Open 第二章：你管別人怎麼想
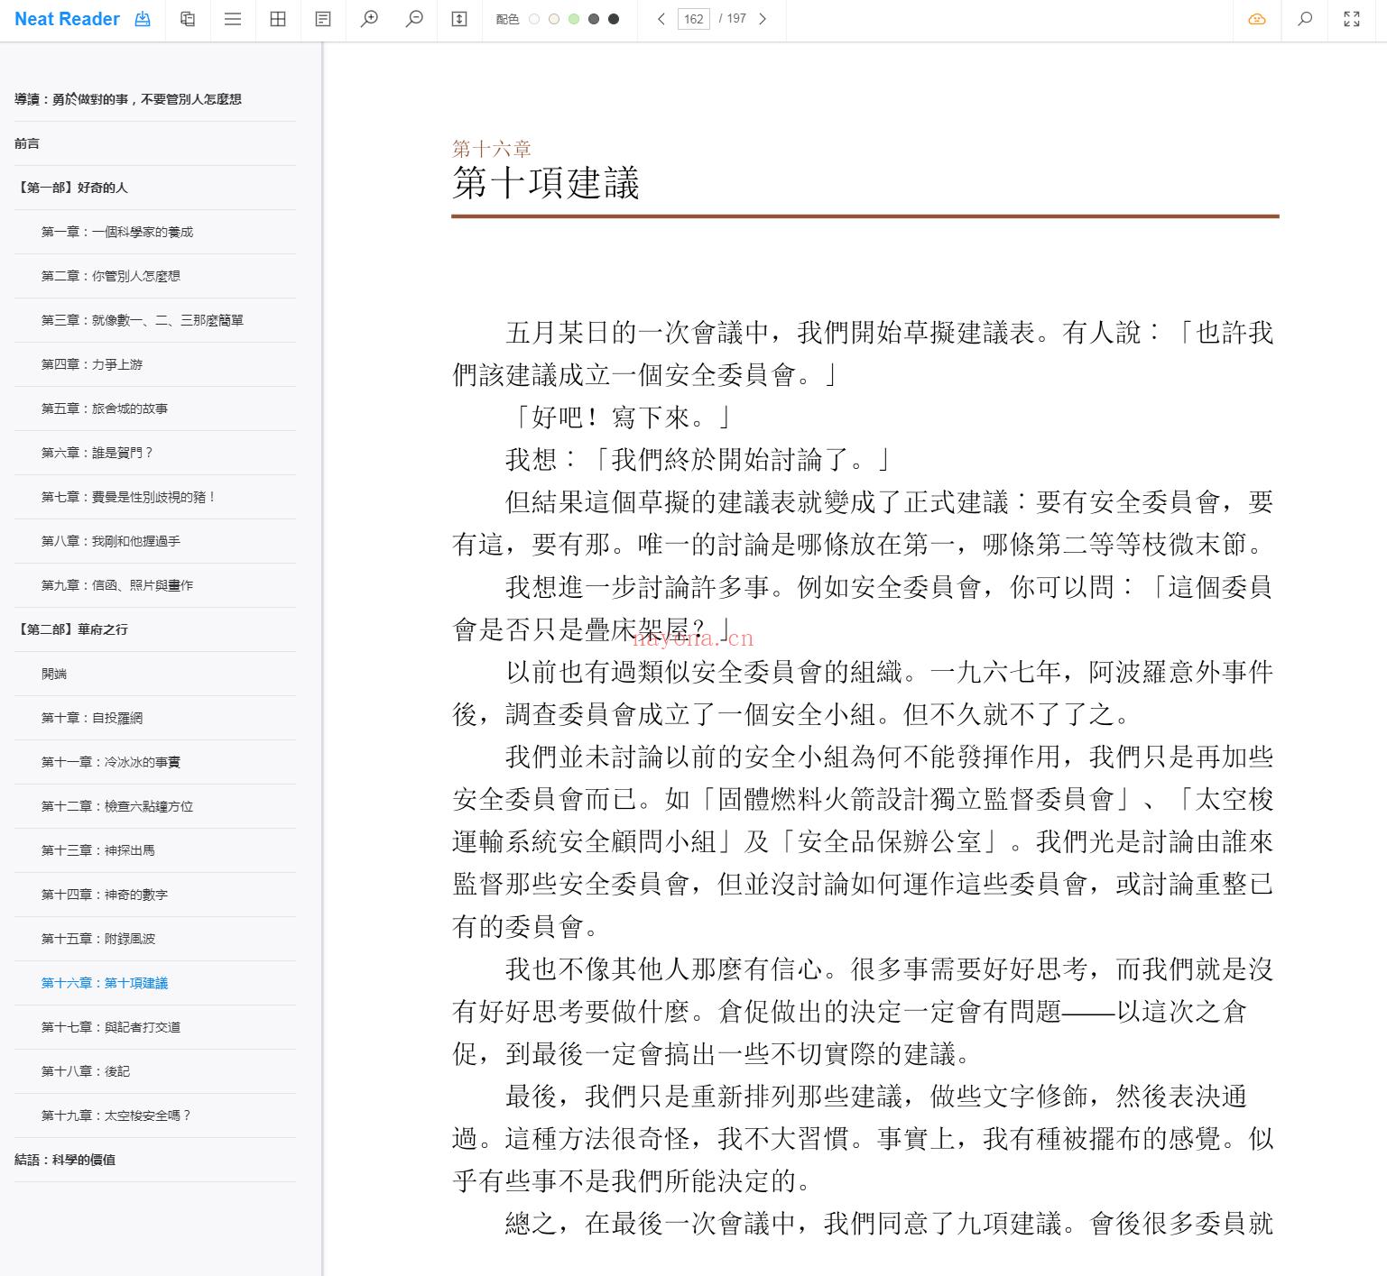 (111, 276)
